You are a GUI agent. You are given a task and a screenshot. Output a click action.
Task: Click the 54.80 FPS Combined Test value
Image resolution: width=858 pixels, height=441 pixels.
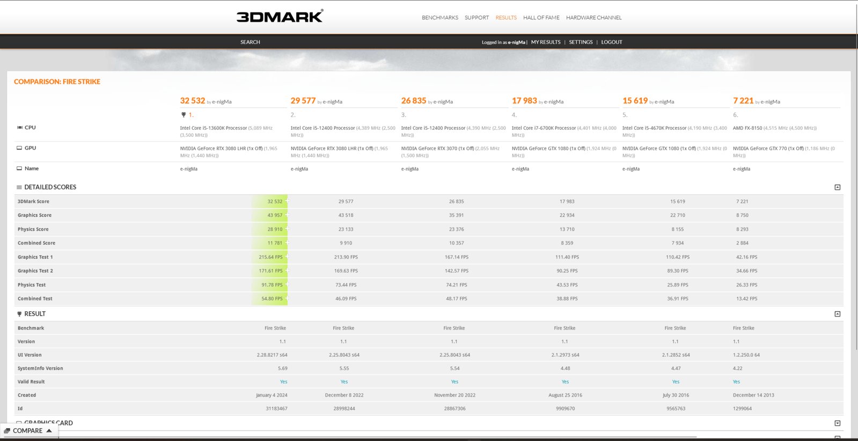click(272, 299)
